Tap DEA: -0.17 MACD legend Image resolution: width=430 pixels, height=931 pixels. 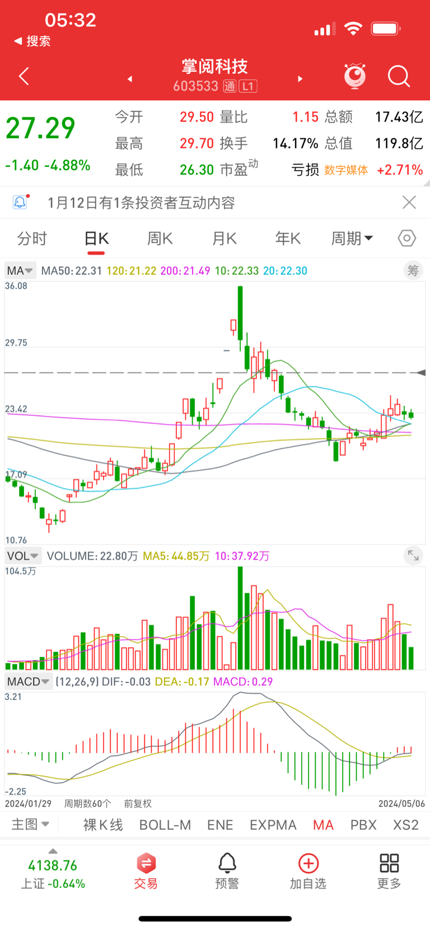(x=182, y=682)
